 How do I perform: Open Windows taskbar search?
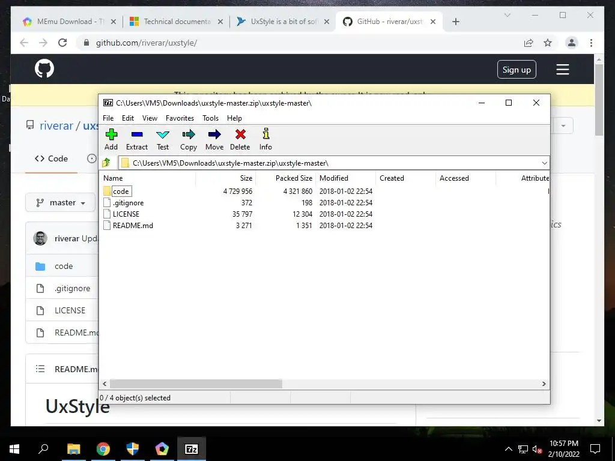[x=43, y=449]
